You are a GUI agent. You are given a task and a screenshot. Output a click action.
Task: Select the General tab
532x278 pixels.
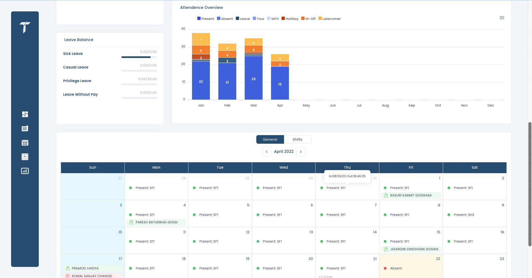[270, 139]
